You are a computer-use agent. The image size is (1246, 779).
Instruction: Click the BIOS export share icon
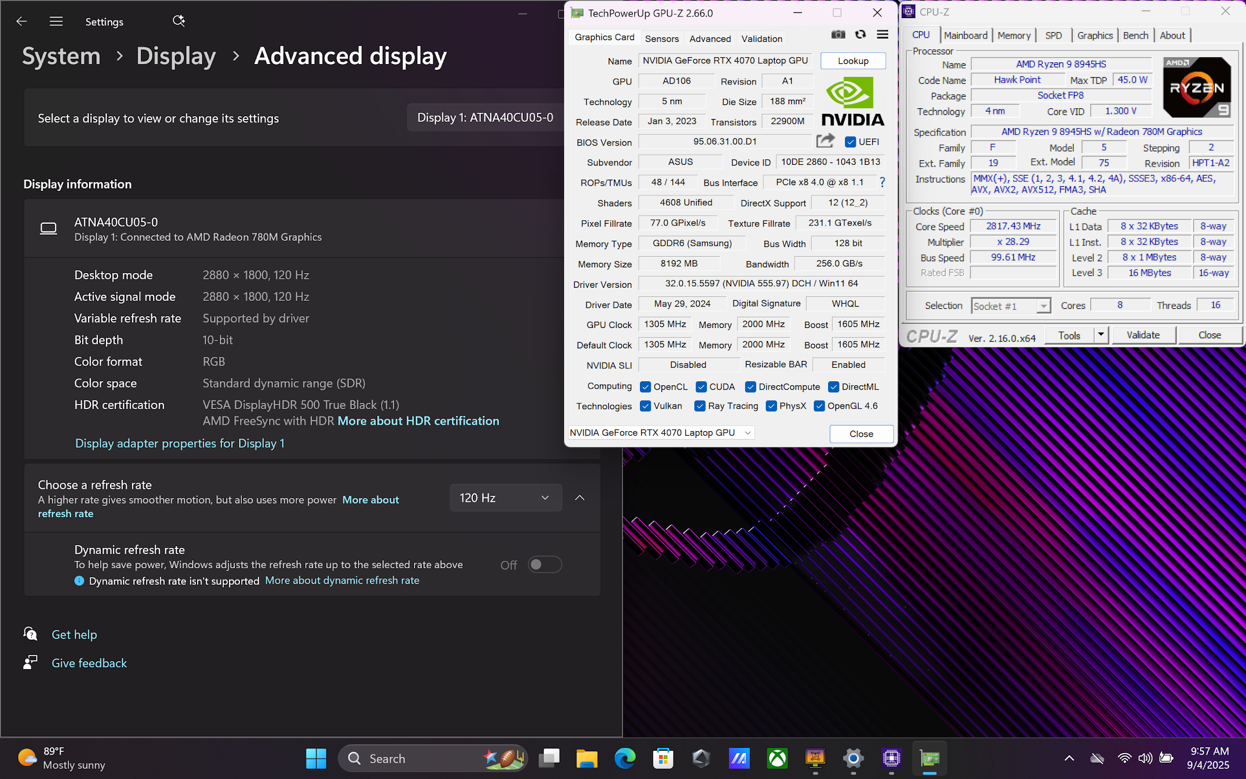click(x=825, y=141)
